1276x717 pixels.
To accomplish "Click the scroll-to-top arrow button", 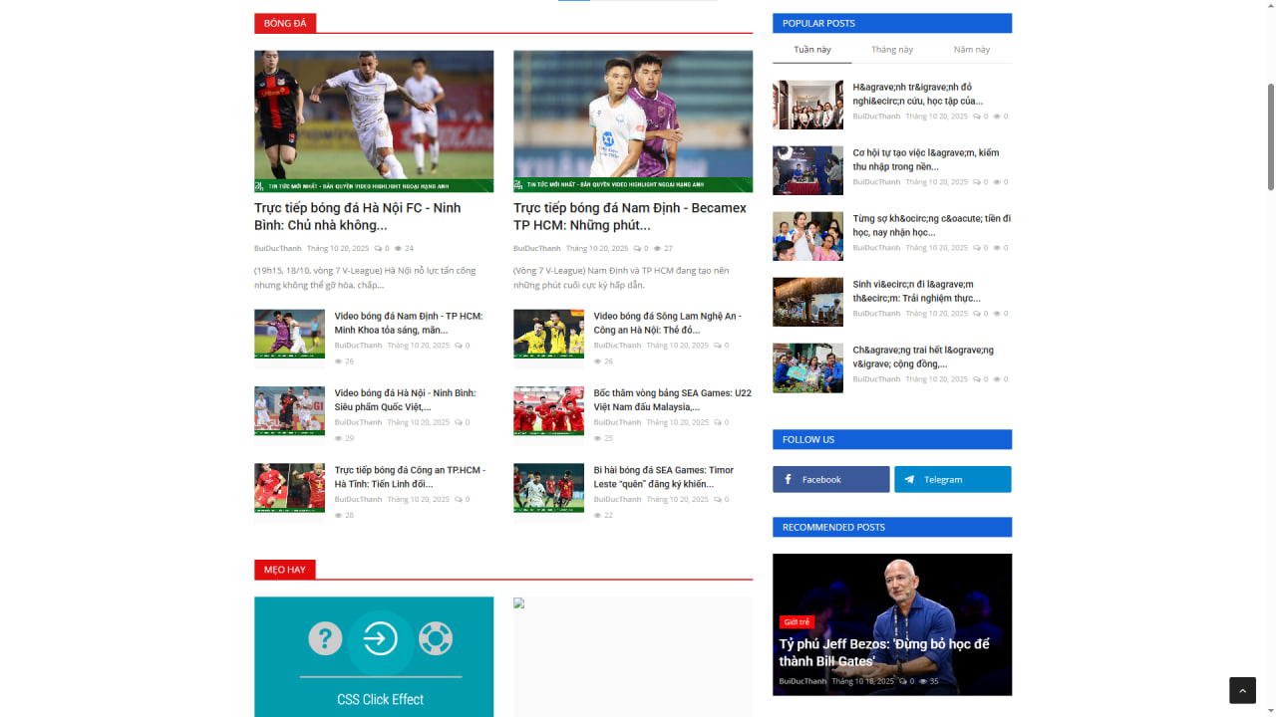I will pos(1242,690).
